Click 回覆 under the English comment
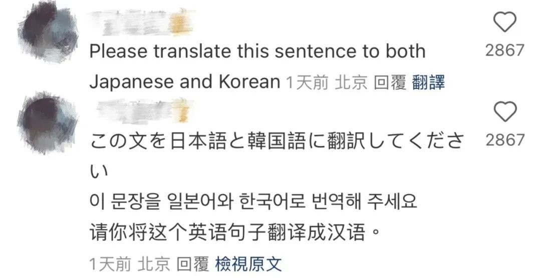The height and width of the screenshot is (278, 541). pos(390,82)
